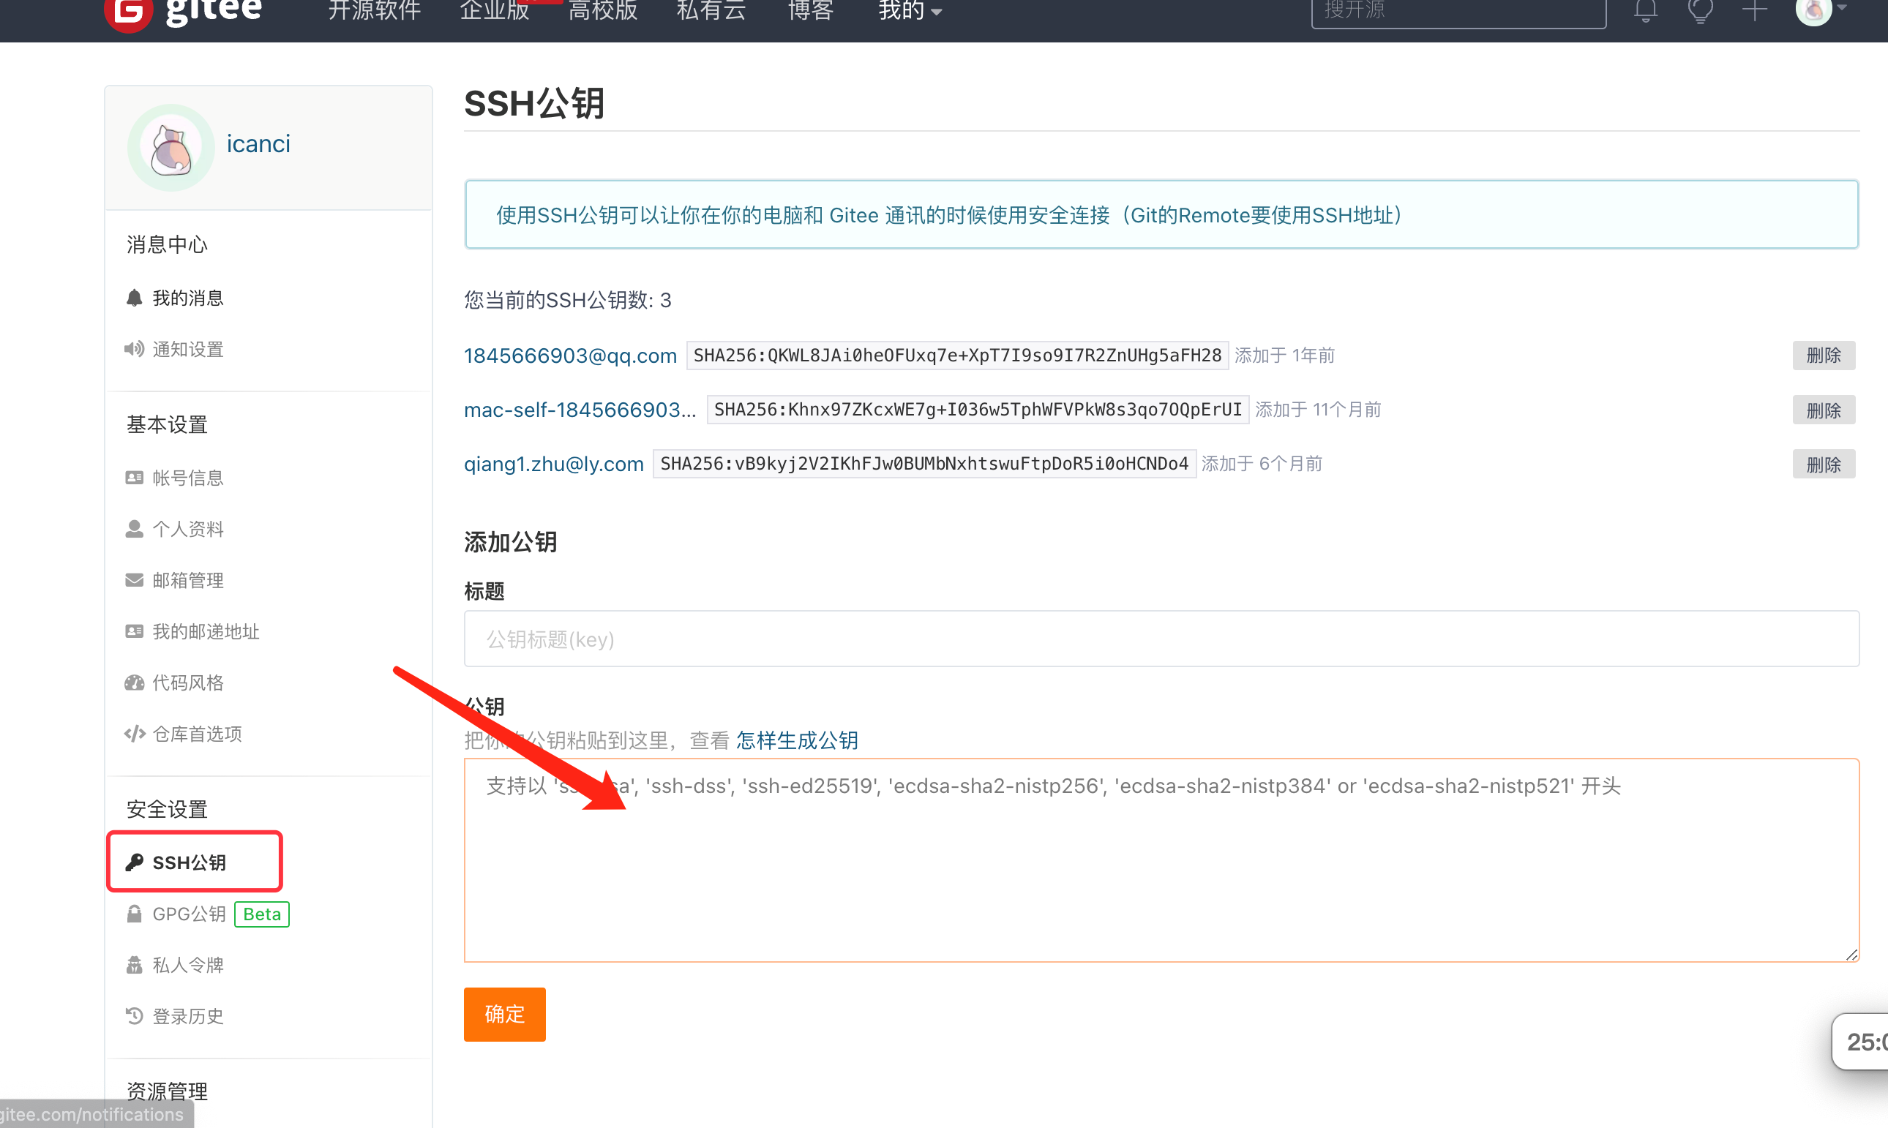Click code icon beside 仓库首选项
This screenshot has width=1888, height=1128.
point(135,734)
